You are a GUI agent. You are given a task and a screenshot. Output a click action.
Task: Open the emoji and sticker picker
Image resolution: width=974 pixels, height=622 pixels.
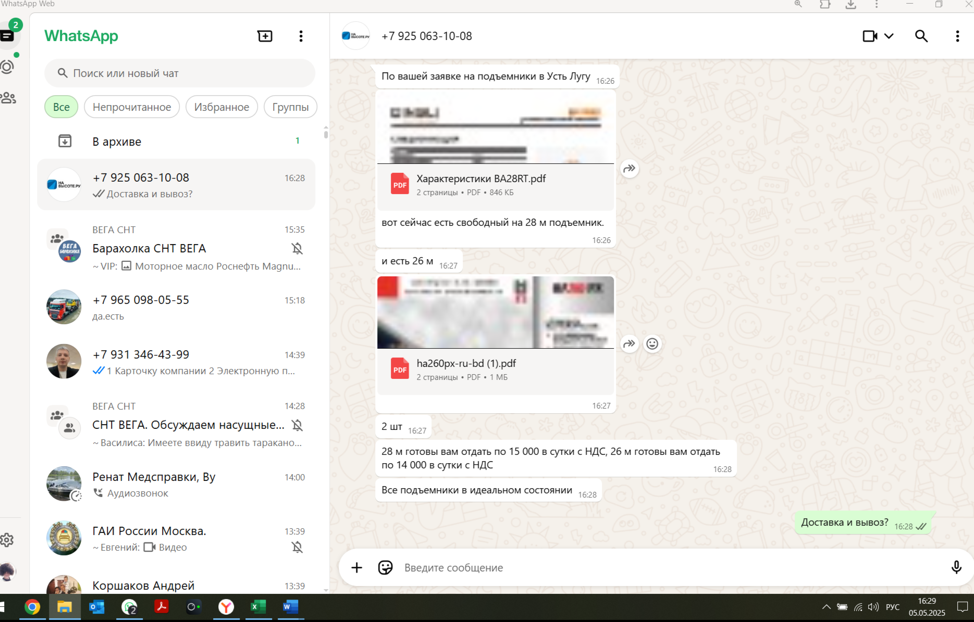coord(385,567)
